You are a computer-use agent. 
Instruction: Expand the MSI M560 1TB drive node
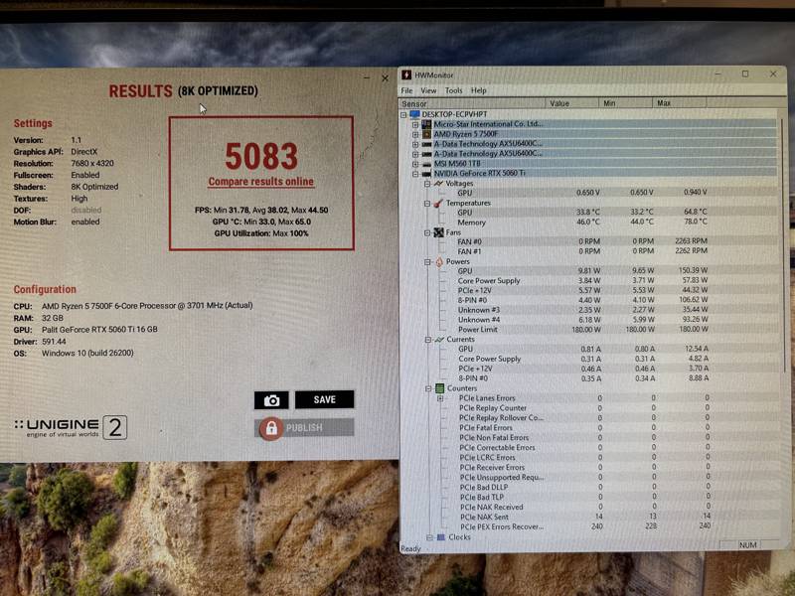click(415, 164)
